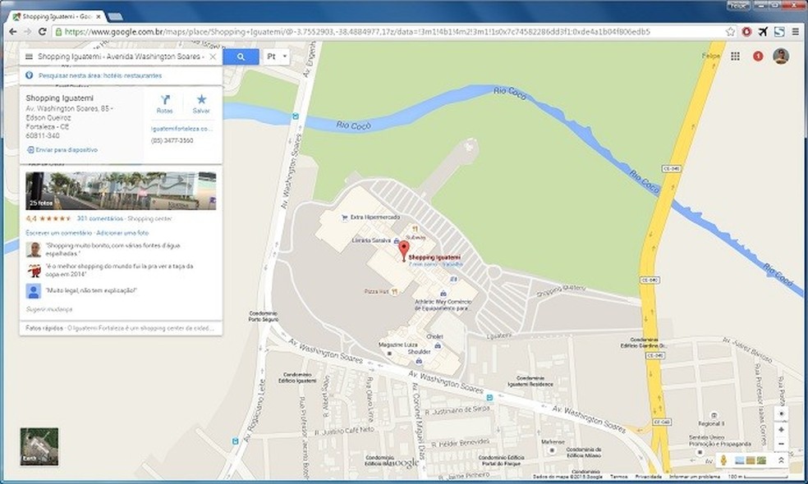Viewport: 808px width, 484px height.
Task: Switch to Earth view thumbnail
Action: [39, 446]
